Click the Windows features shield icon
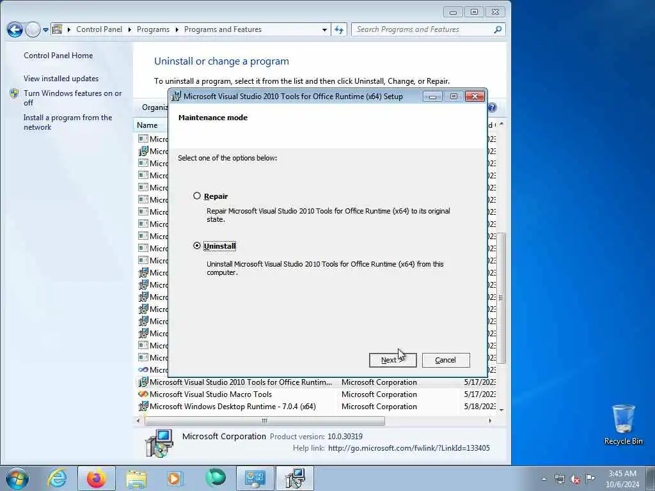The width and height of the screenshot is (655, 491). pos(14,93)
